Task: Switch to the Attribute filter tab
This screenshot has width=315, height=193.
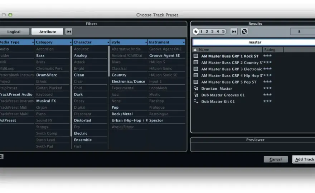Action: pos(47,32)
